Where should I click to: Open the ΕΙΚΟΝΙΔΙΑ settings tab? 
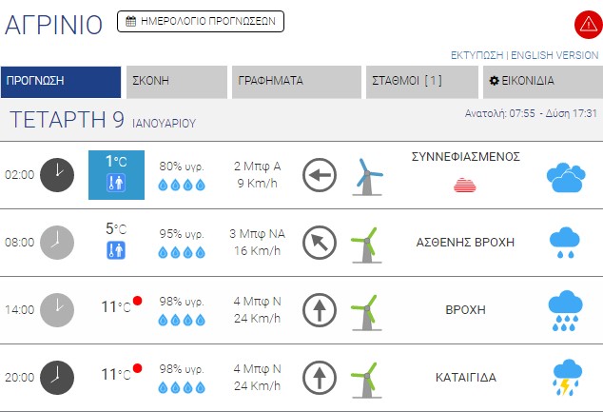pyautogui.click(x=540, y=81)
